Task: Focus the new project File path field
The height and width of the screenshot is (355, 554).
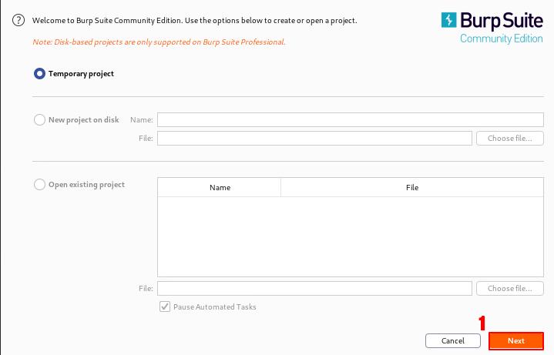Action: (314, 139)
